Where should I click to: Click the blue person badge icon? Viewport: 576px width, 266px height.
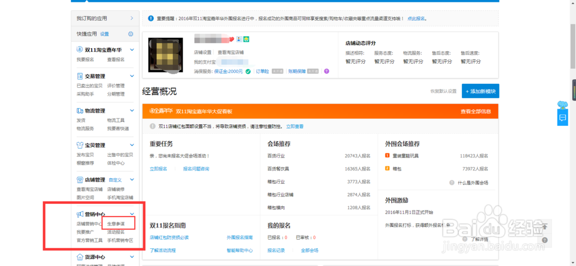[x=239, y=39]
